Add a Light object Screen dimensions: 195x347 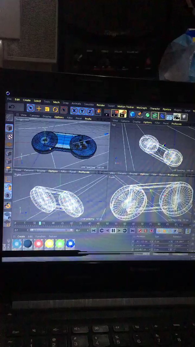(184, 117)
